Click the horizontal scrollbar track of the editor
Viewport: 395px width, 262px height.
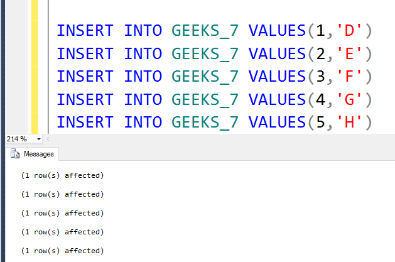(220, 139)
